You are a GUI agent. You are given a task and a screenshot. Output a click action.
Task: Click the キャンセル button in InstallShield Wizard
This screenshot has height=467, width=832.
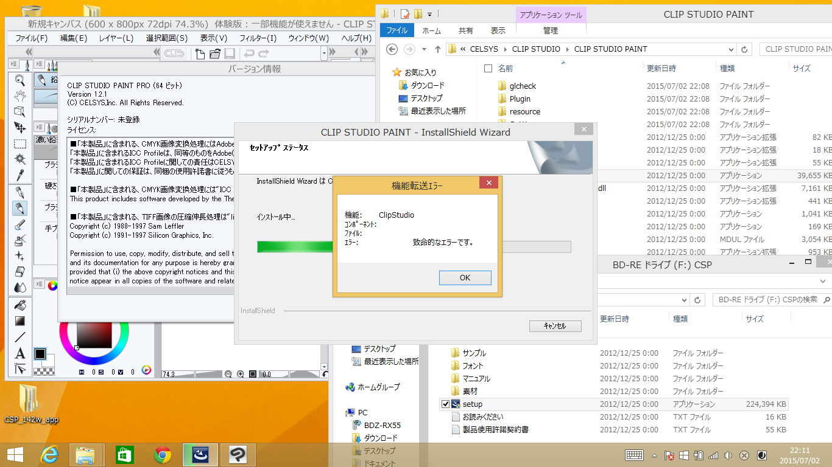tap(555, 326)
